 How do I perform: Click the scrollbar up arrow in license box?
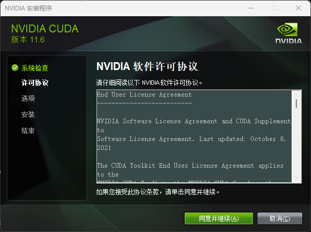[296, 95]
